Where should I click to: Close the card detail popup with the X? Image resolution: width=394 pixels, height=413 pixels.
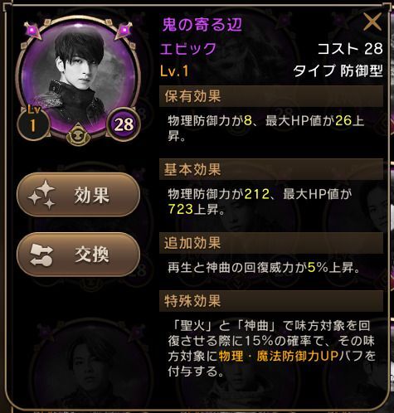(x=372, y=22)
